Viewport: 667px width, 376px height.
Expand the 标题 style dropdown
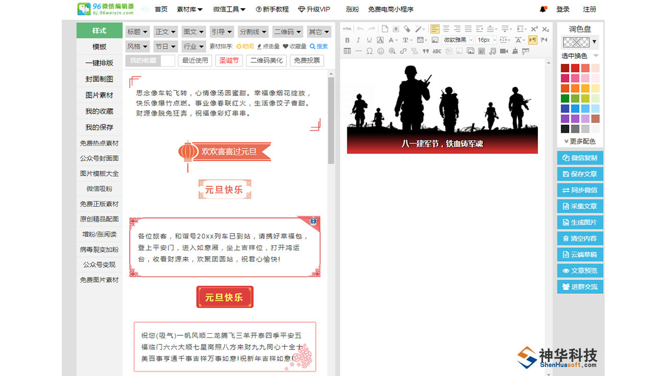[137, 32]
